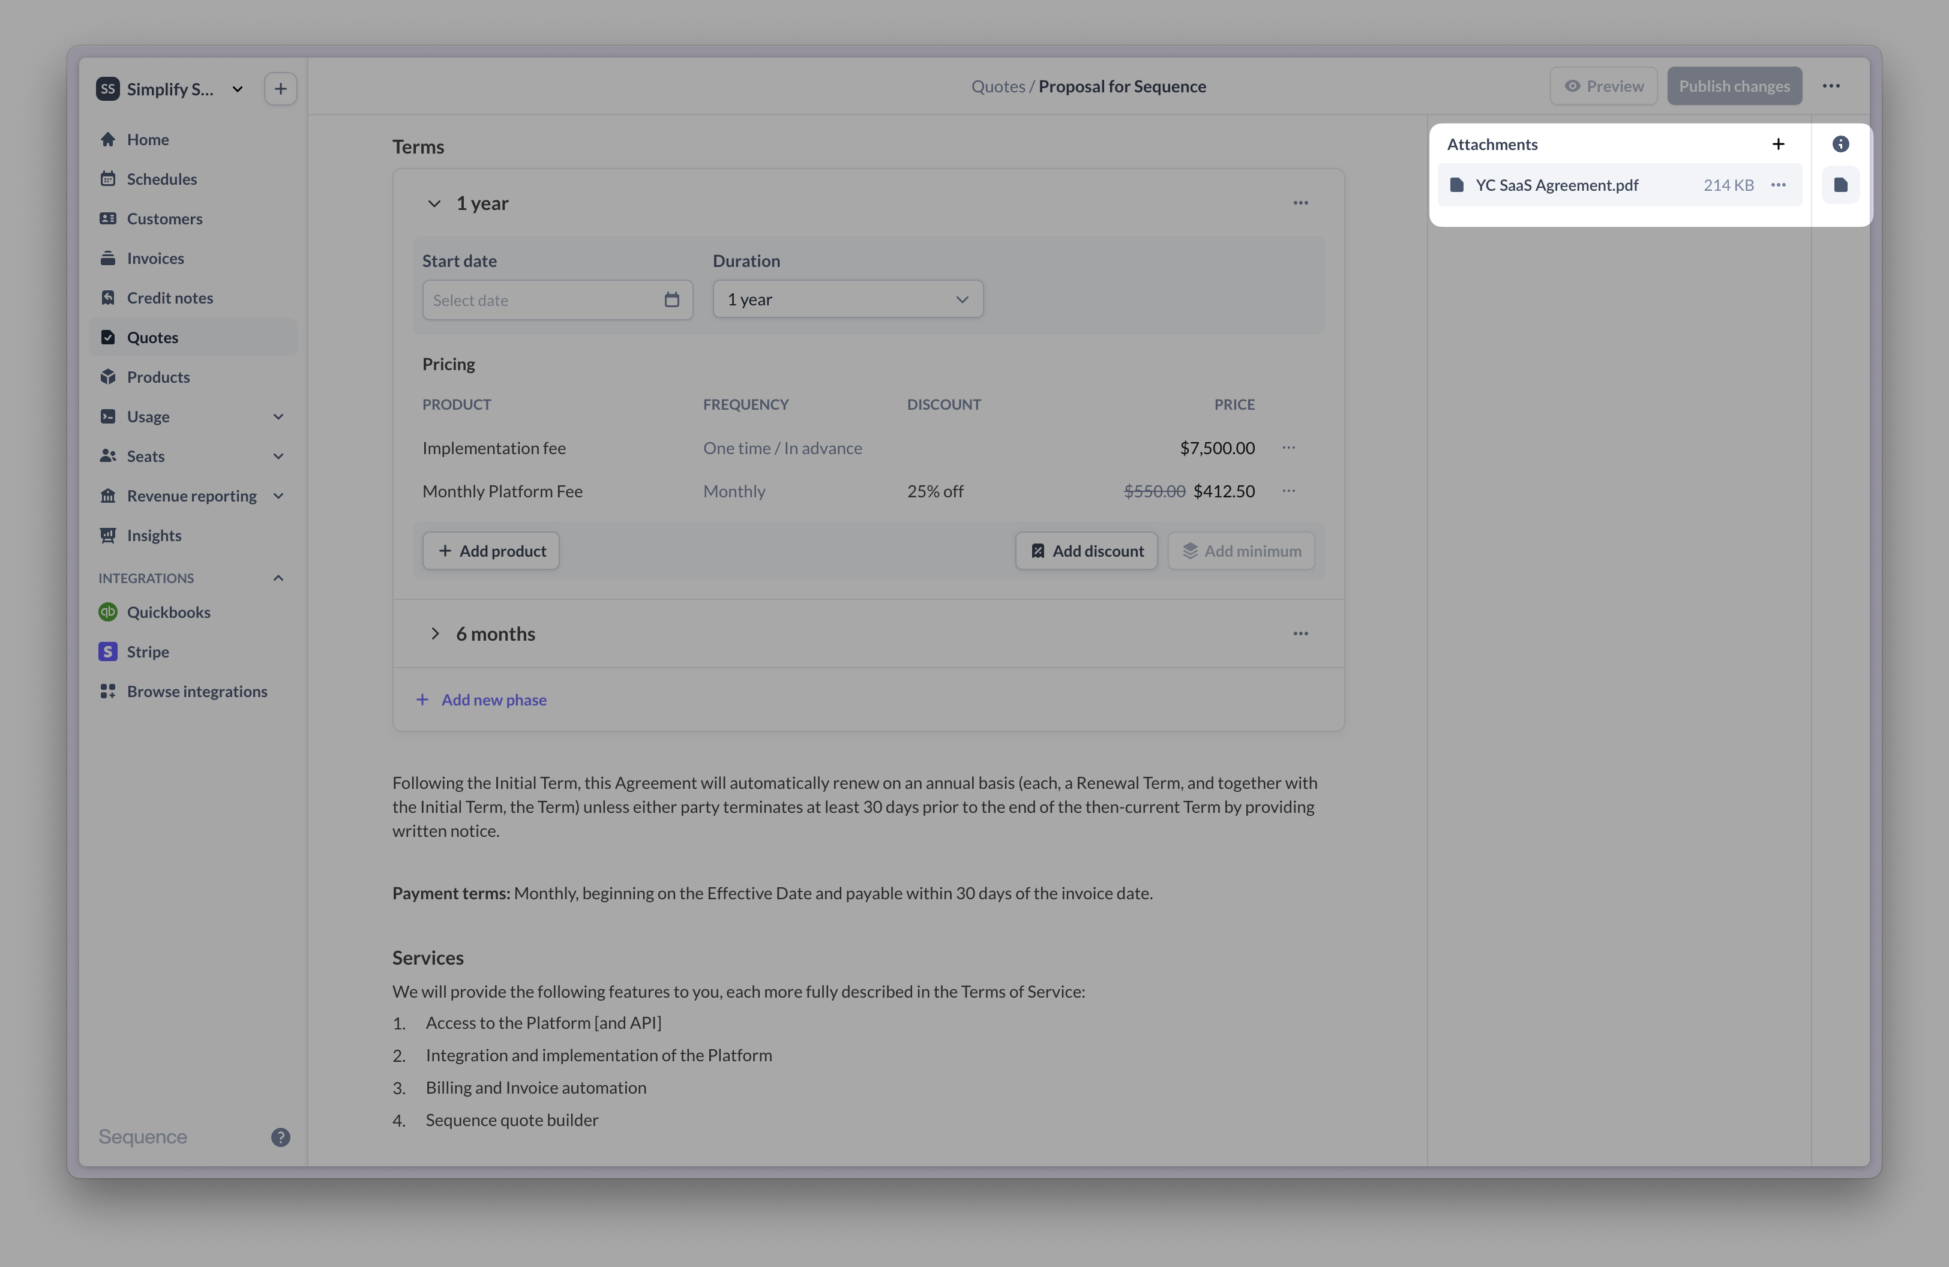Image resolution: width=1949 pixels, height=1267 pixels.
Task: Open Revenue reporting in the sidebar
Action: [193, 496]
